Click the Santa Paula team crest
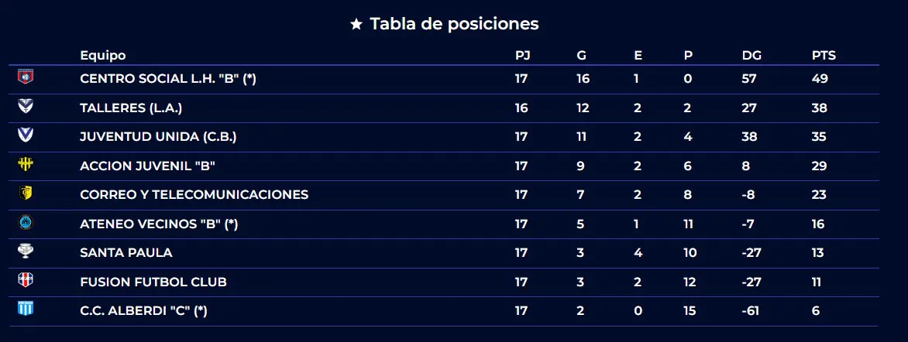The image size is (908, 342). [26, 251]
